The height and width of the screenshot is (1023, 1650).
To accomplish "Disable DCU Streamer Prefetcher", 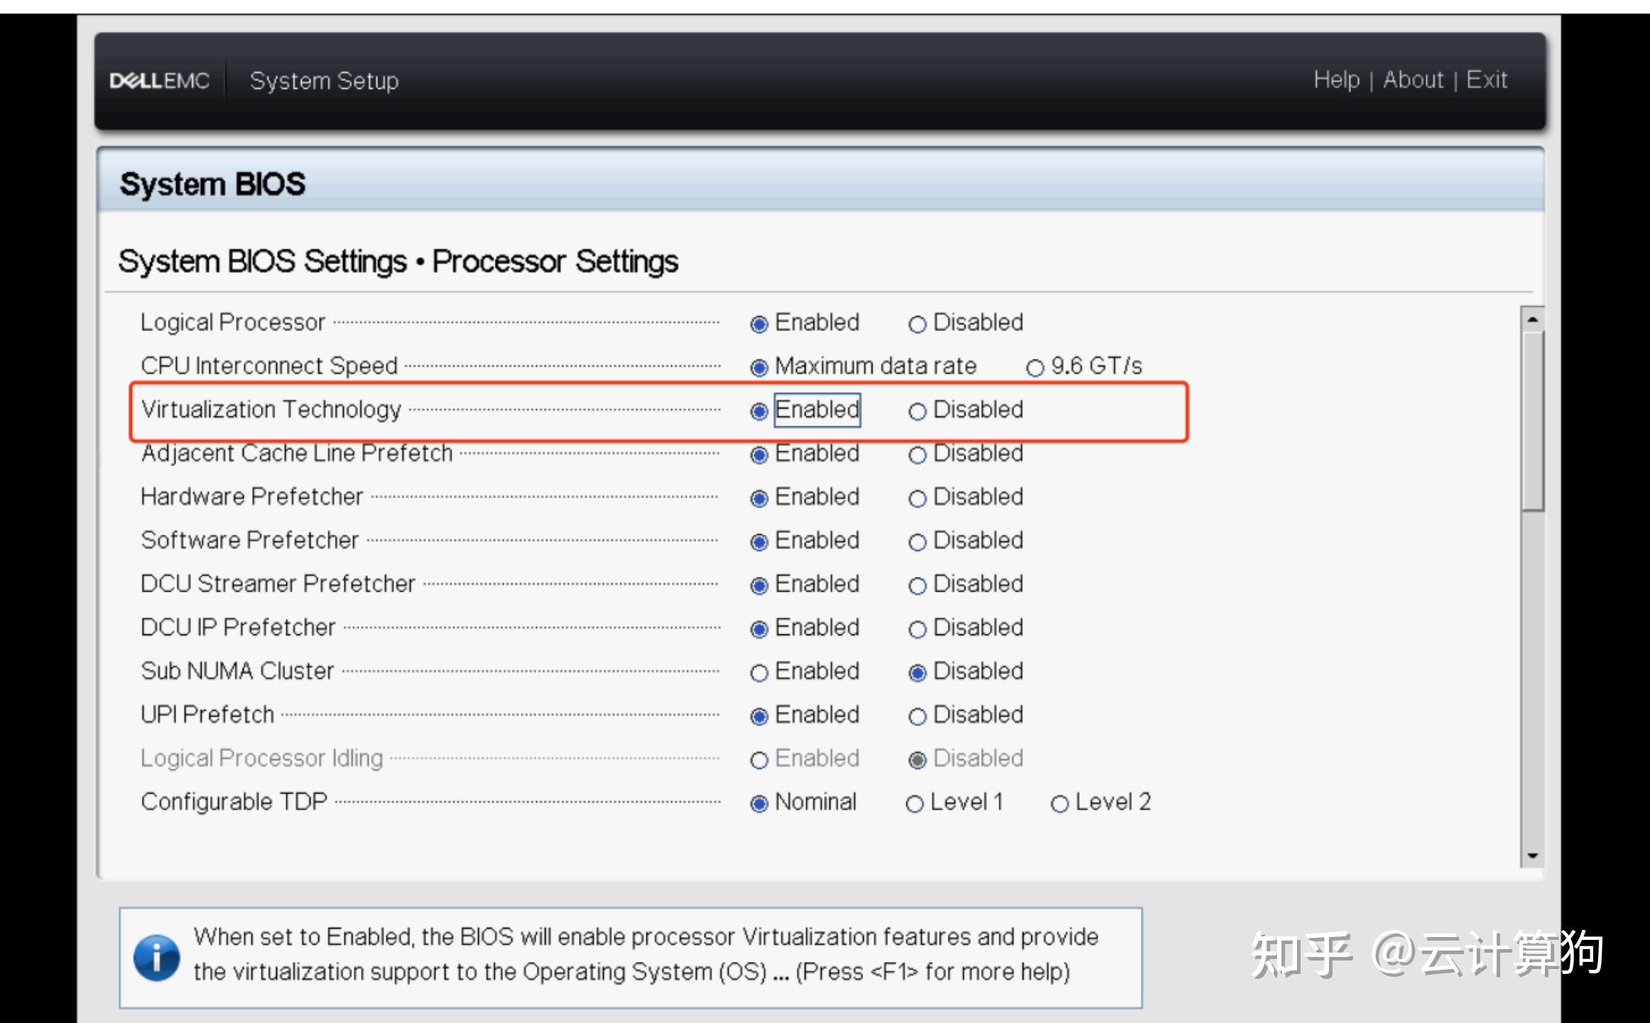I will [918, 586].
